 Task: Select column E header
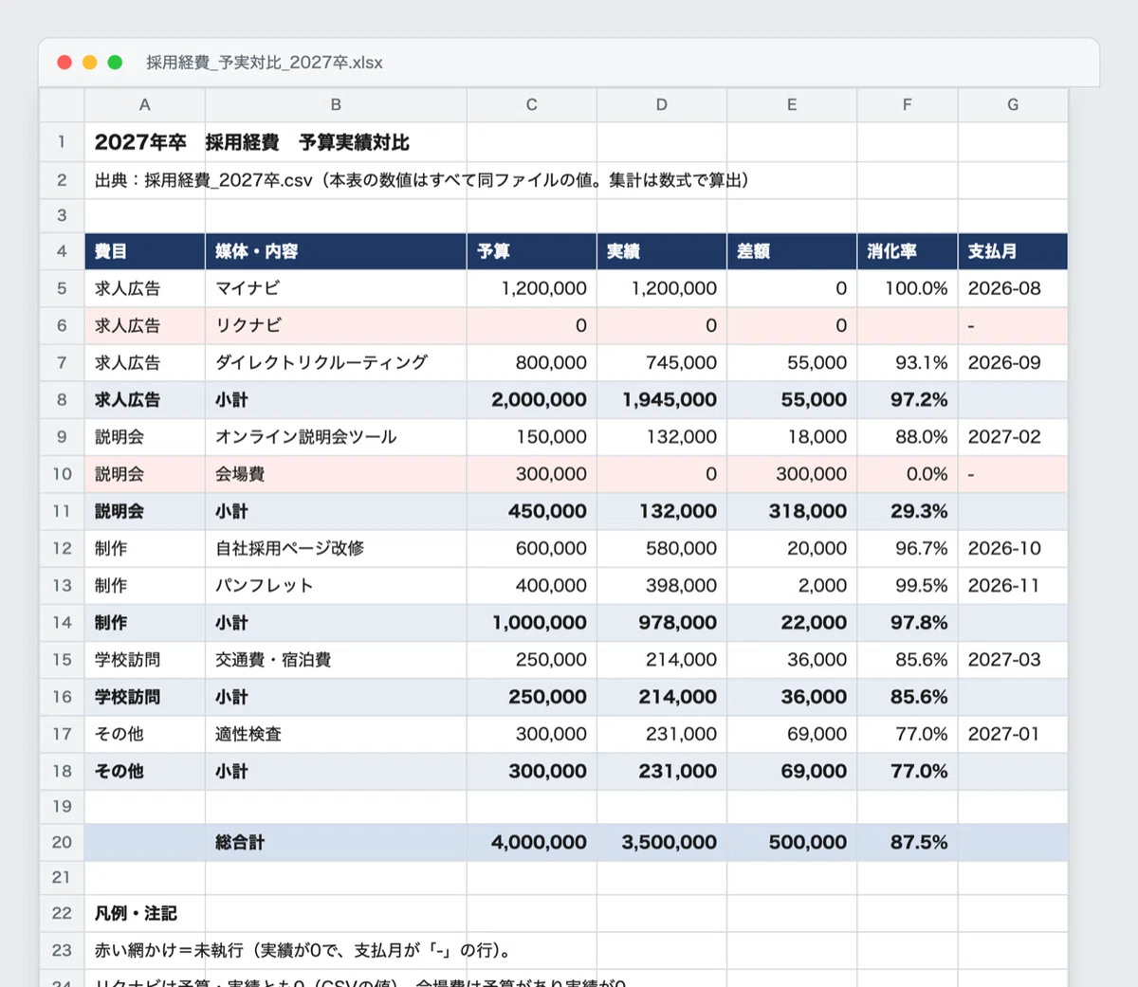click(x=792, y=105)
